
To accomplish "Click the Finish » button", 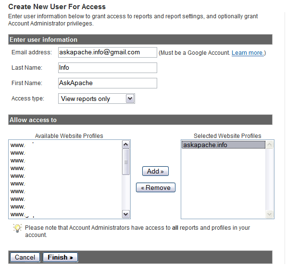I will pyautogui.click(x=60, y=257).
